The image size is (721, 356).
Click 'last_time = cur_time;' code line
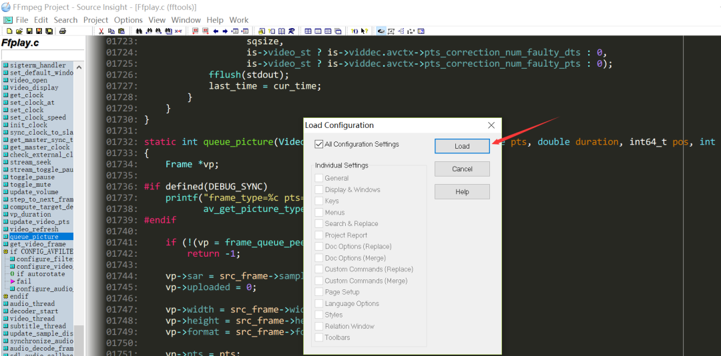click(x=265, y=87)
